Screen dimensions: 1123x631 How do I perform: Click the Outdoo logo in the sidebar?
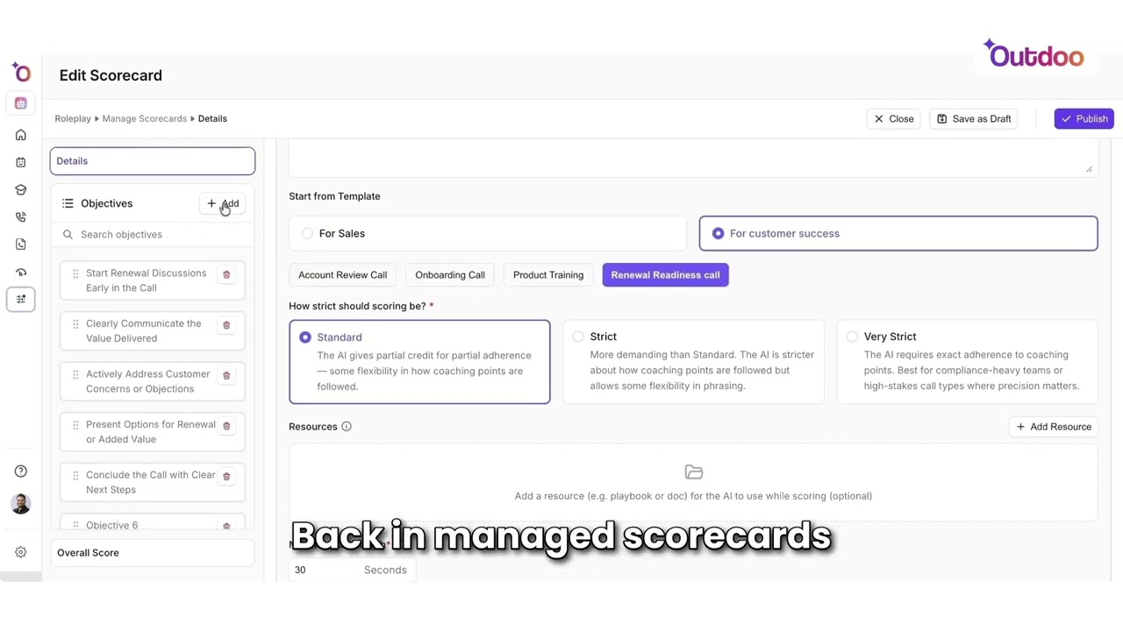[x=21, y=73]
